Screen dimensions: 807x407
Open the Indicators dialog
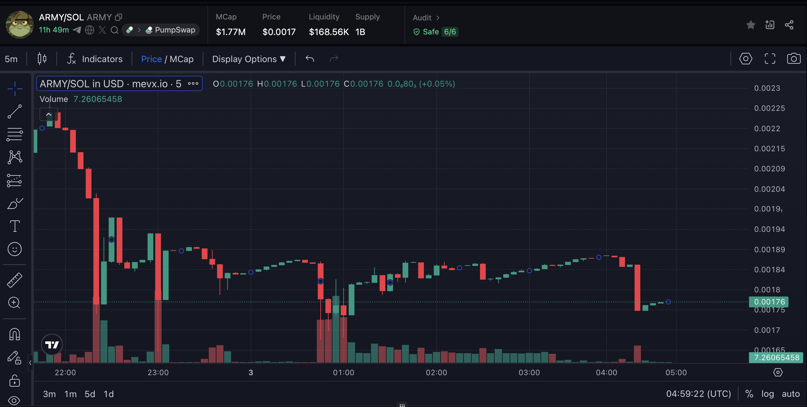tap(95, 59)
